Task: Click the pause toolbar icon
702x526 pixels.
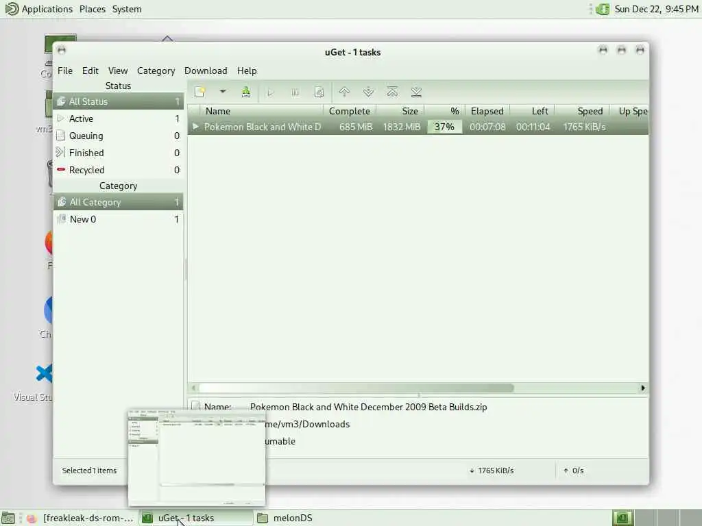Action: (x=295, y=92)
